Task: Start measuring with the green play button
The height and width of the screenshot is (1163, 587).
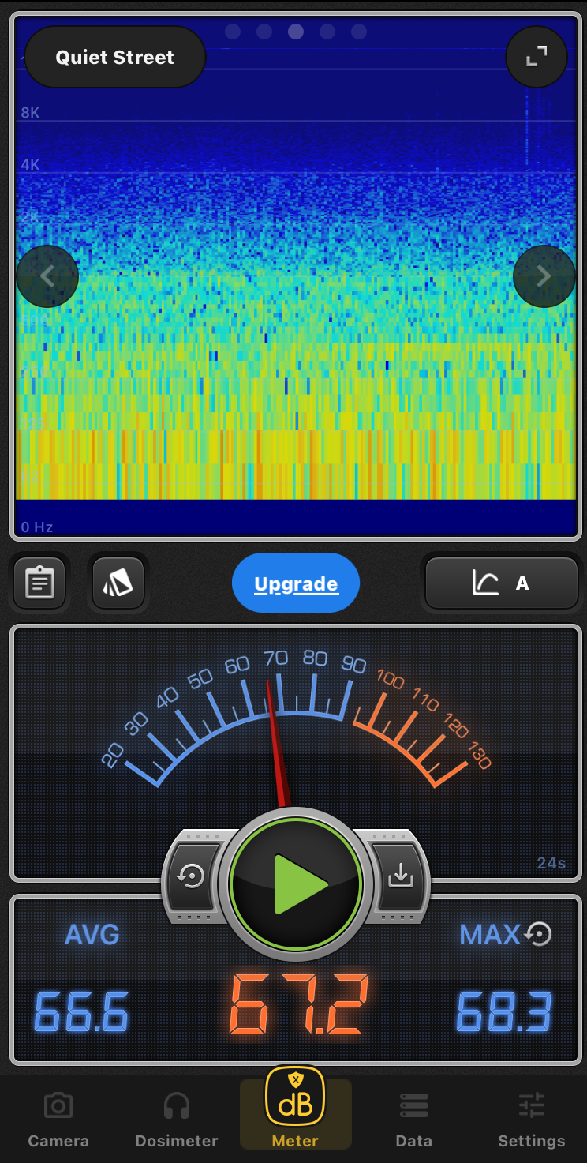Action: click(x=296, y=884)
